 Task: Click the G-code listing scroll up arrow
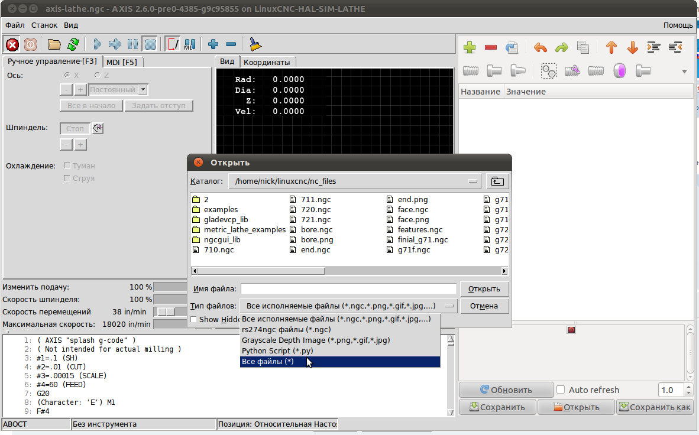click(x=451, y=340)
